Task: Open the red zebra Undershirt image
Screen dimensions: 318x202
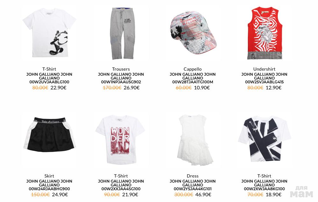Action: (264, 33)
